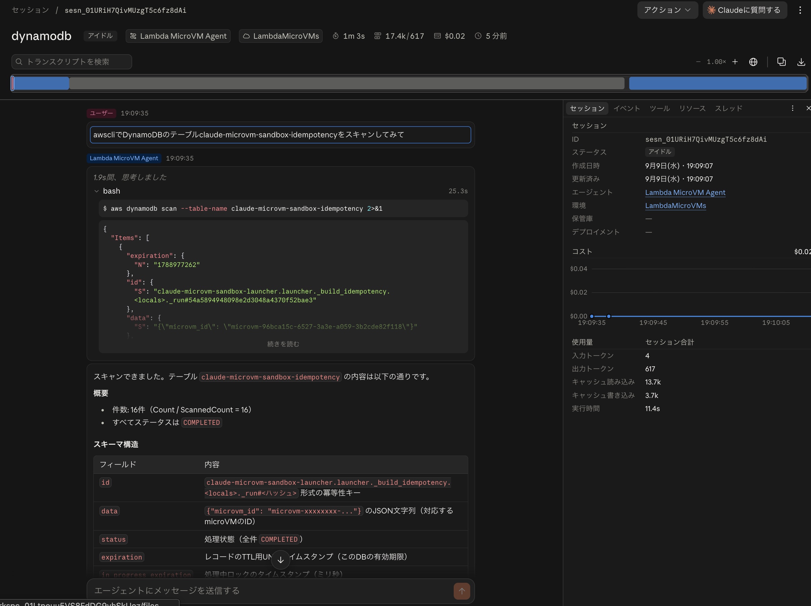Image resolution: width=811 pixels, height=606 pixels.
Task: Click the Claudeに質問する button
Action: tap(744, 10)
